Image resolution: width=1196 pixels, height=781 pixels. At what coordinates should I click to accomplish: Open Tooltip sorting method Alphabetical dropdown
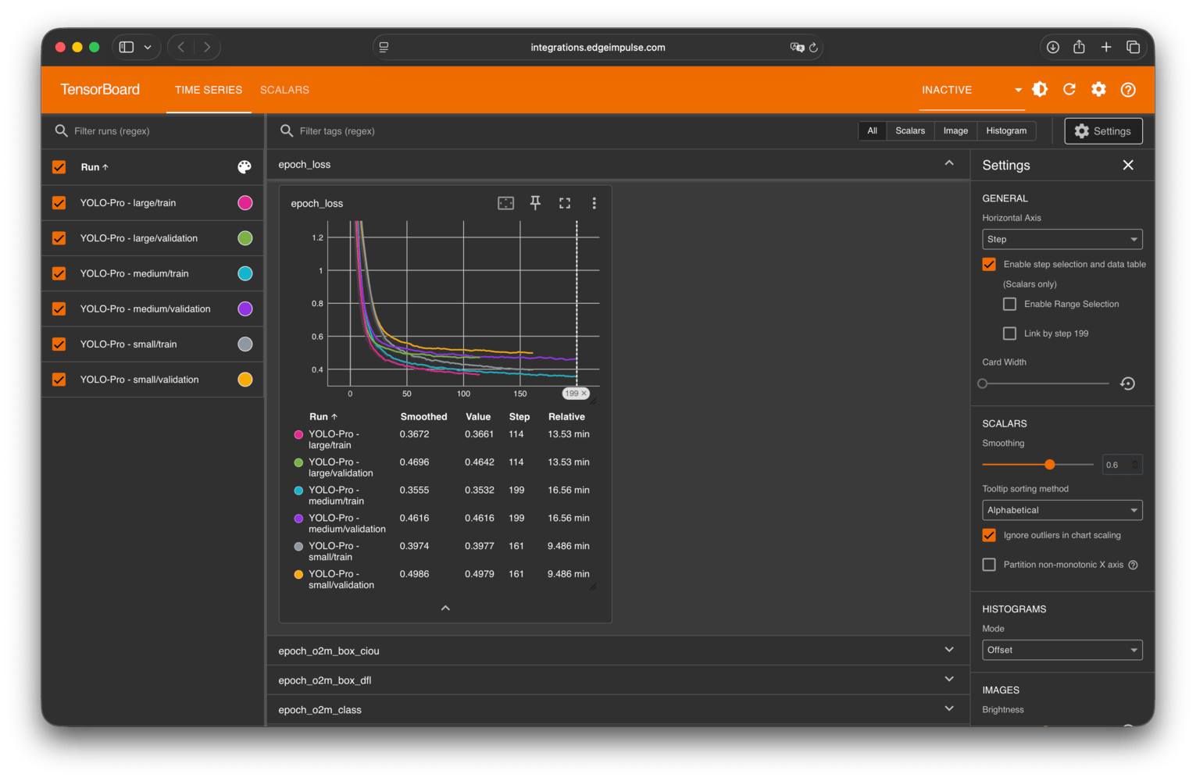tap(1062, 510)
